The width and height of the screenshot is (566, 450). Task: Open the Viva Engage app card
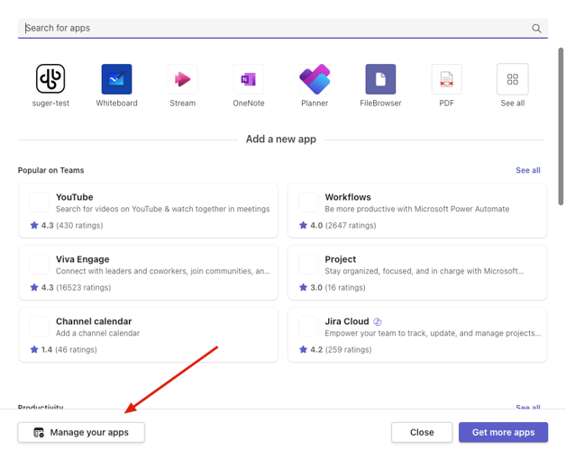tap(149, 273)
